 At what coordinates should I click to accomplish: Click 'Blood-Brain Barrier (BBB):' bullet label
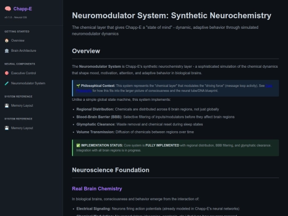(99, 117)
